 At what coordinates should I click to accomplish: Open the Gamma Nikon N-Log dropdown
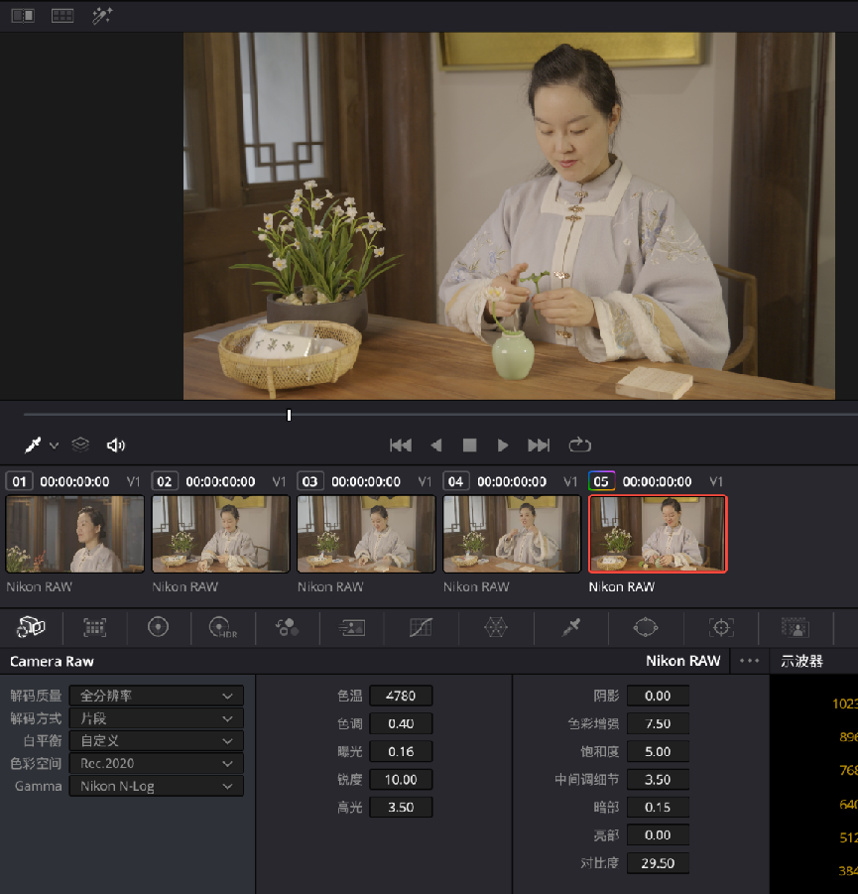[156, 787]
